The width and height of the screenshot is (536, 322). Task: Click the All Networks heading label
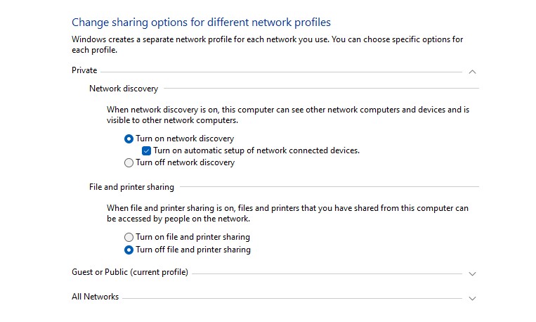coord(95,297)
